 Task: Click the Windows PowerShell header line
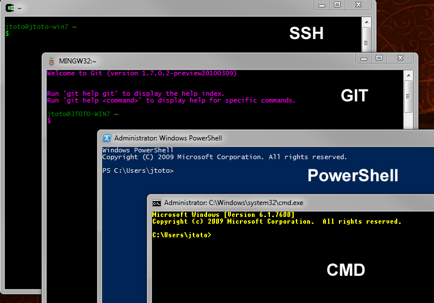pyautogui.click(x=137, y=150)
